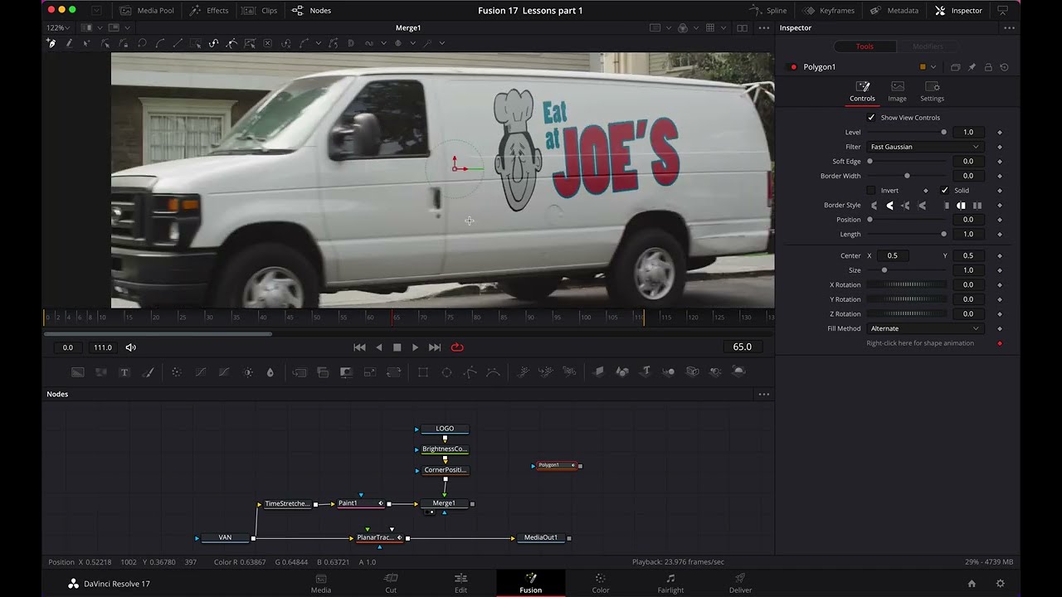1062x597 pixels.
Task: Pin the Polygon1 tool in Inspector
Action: pos(972,67)
